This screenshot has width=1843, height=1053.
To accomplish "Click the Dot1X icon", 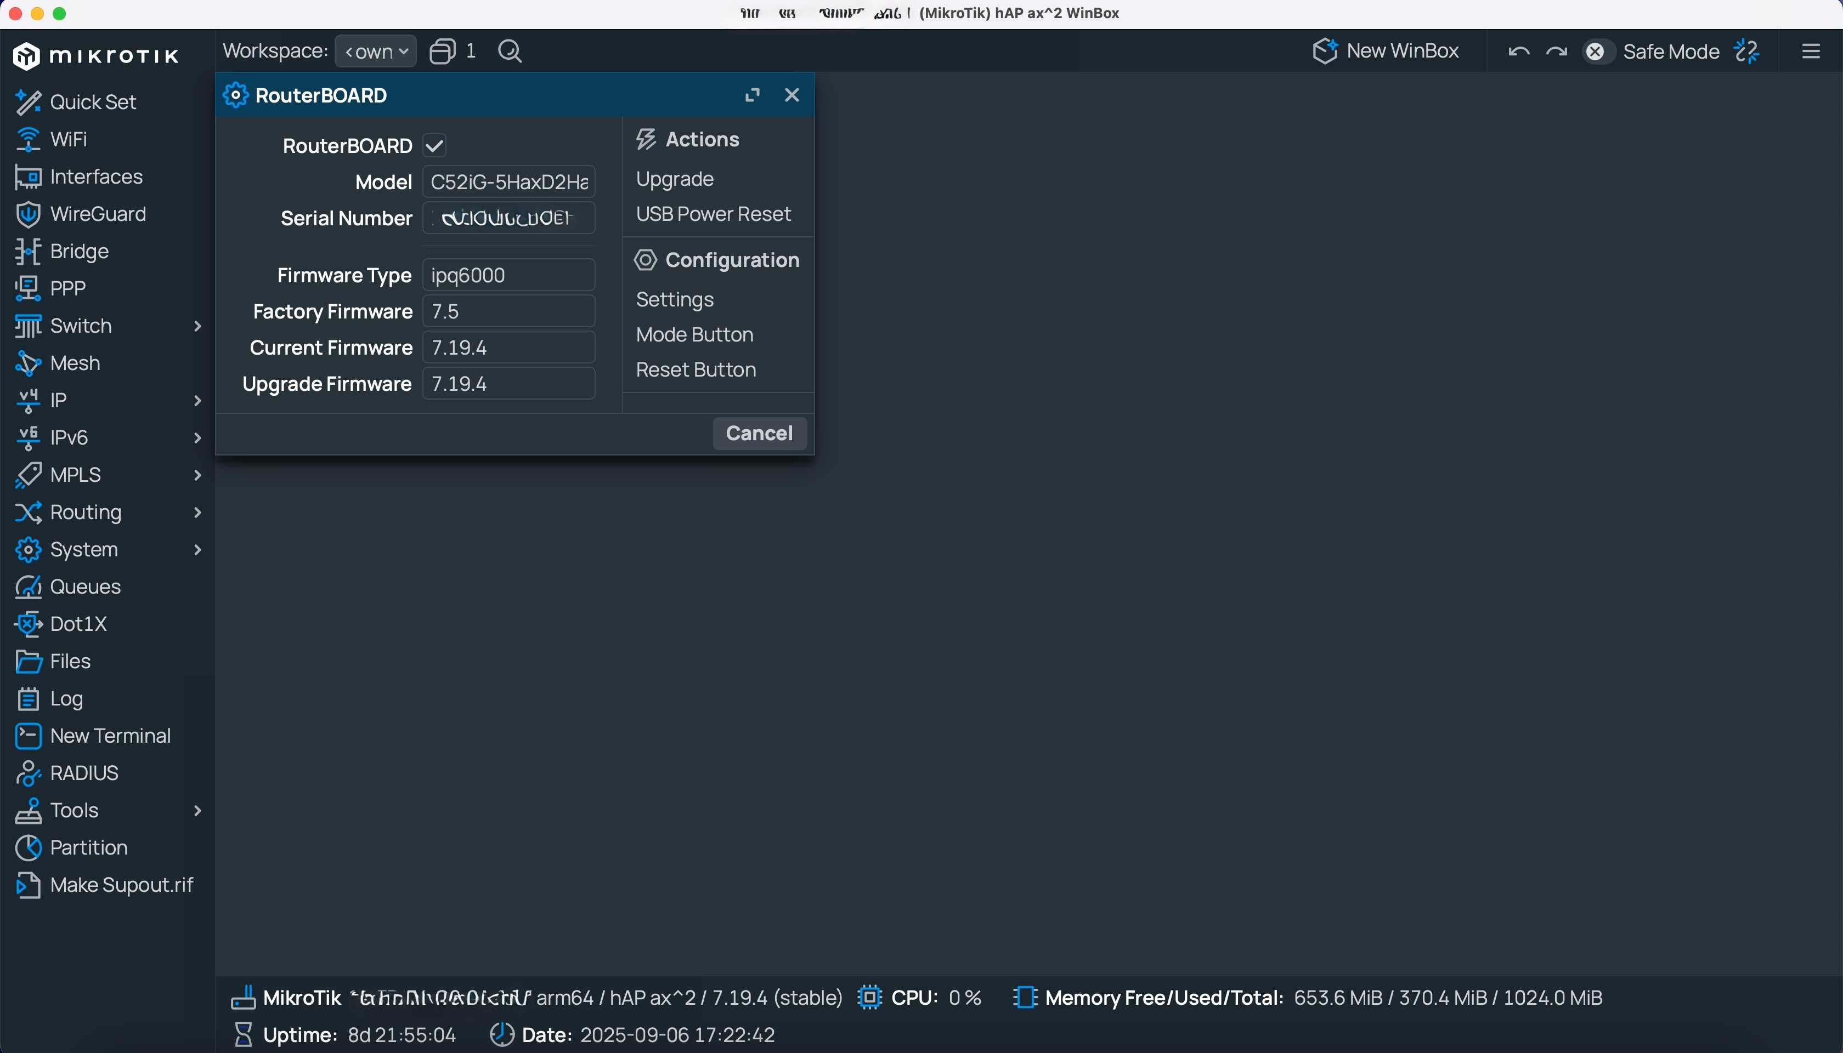I will pos(27,624).
